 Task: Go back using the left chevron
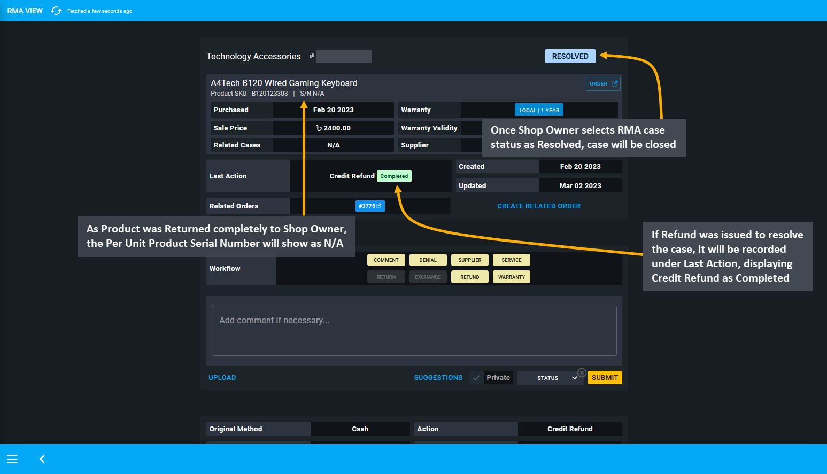point(42,459)
